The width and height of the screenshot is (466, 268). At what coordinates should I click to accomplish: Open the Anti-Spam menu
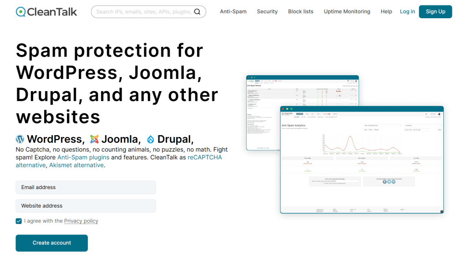pyautogui.click(x=233, y=12)
